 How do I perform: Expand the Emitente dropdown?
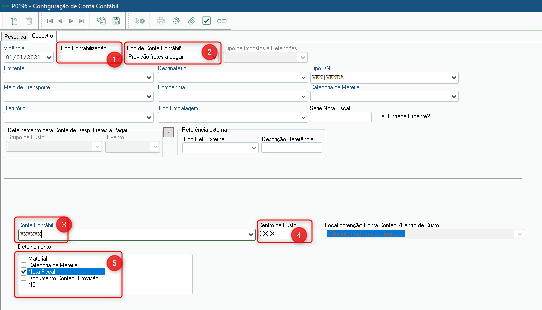[x=149, y=77]
